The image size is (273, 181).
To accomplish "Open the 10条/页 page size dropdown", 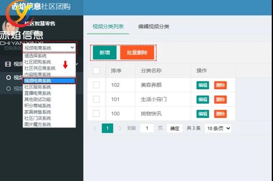I will [218, 129].
